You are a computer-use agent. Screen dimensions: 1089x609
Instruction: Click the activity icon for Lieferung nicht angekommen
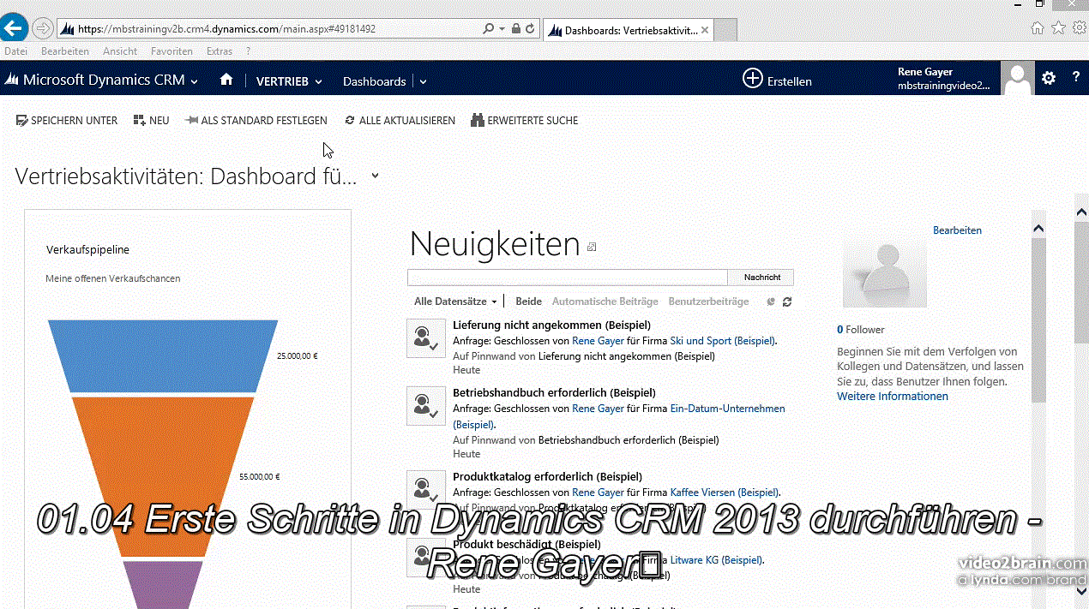point(426,338)
